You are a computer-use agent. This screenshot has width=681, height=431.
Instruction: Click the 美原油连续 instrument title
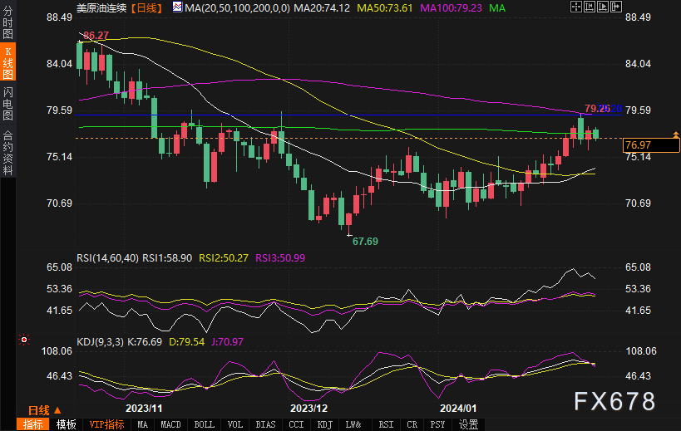coord(101,7)
